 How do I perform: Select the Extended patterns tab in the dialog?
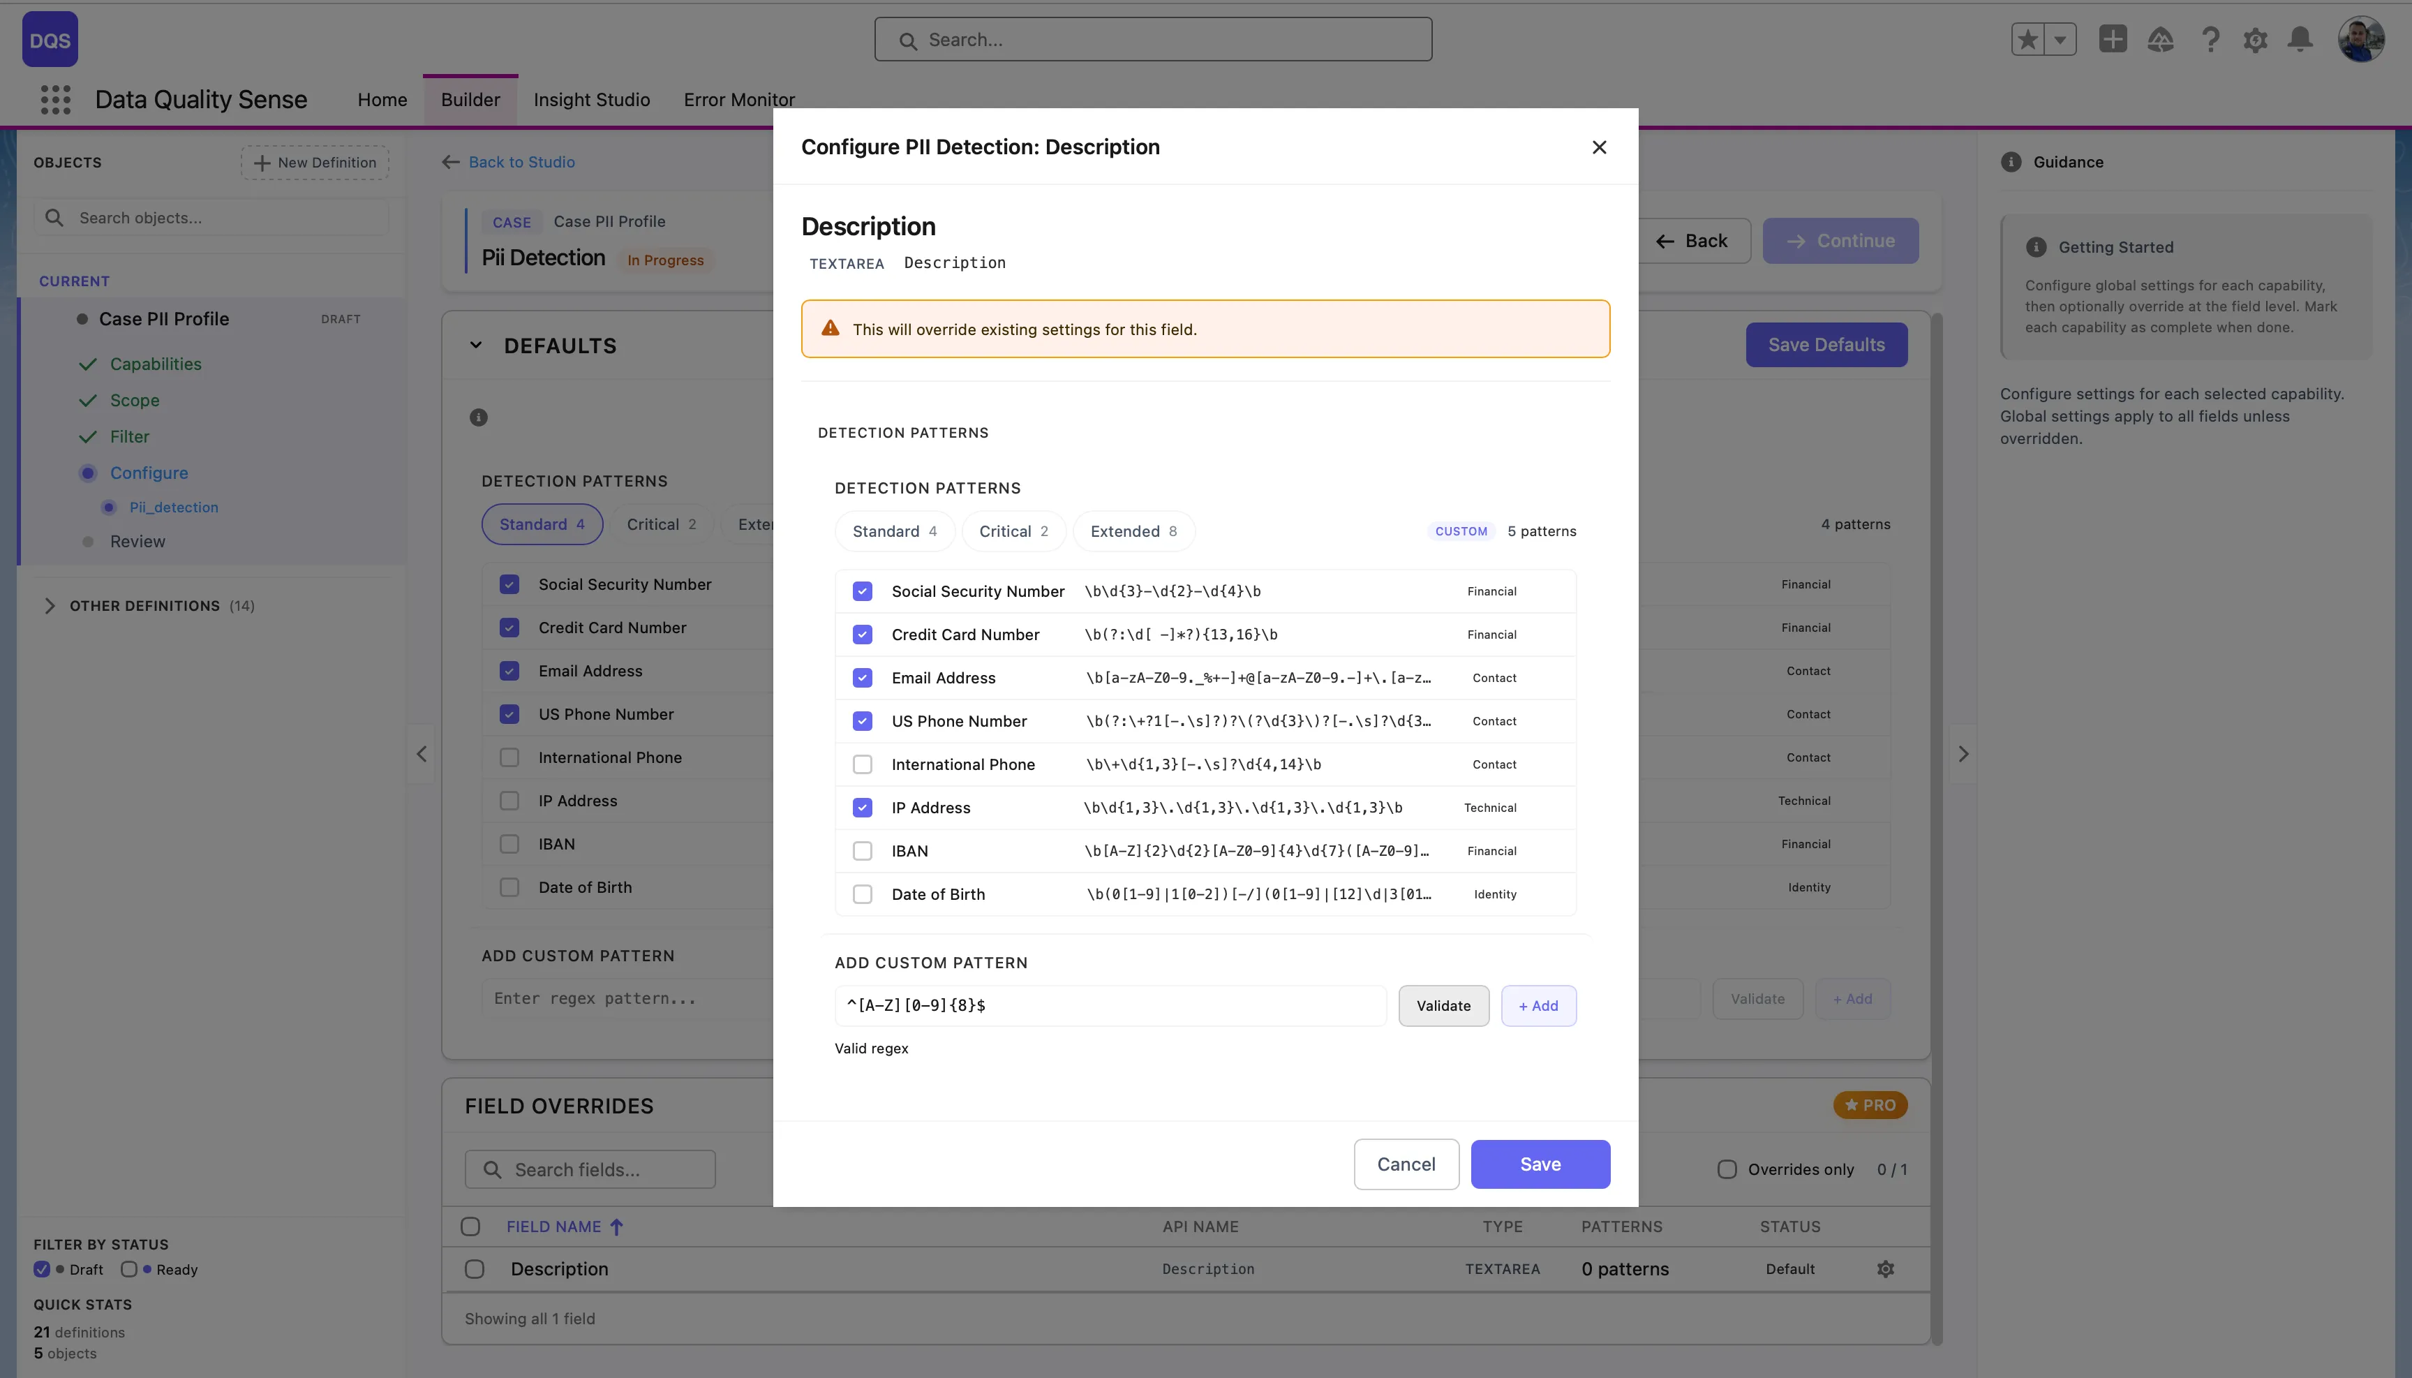(1132, 531)
